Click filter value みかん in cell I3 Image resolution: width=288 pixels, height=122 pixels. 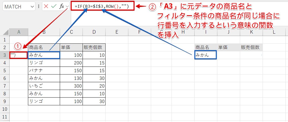(x=206, y=55)
